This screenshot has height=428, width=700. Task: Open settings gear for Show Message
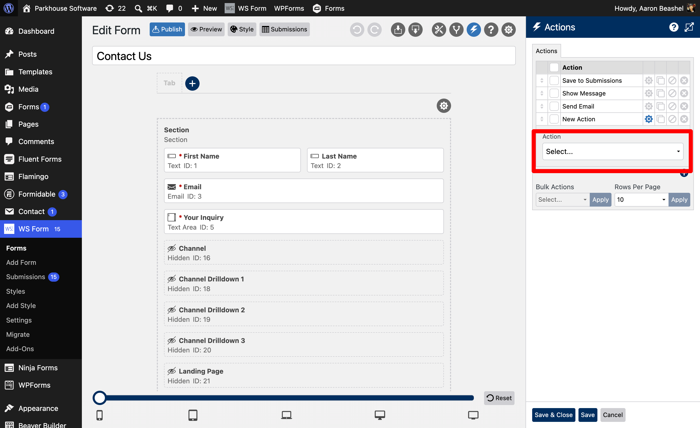(649, 93)
